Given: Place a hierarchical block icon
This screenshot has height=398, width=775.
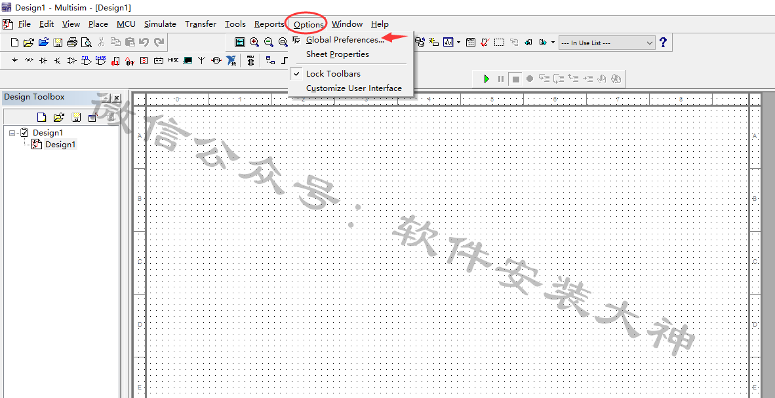Looking at the screenshot, I should tap(270, 61).
